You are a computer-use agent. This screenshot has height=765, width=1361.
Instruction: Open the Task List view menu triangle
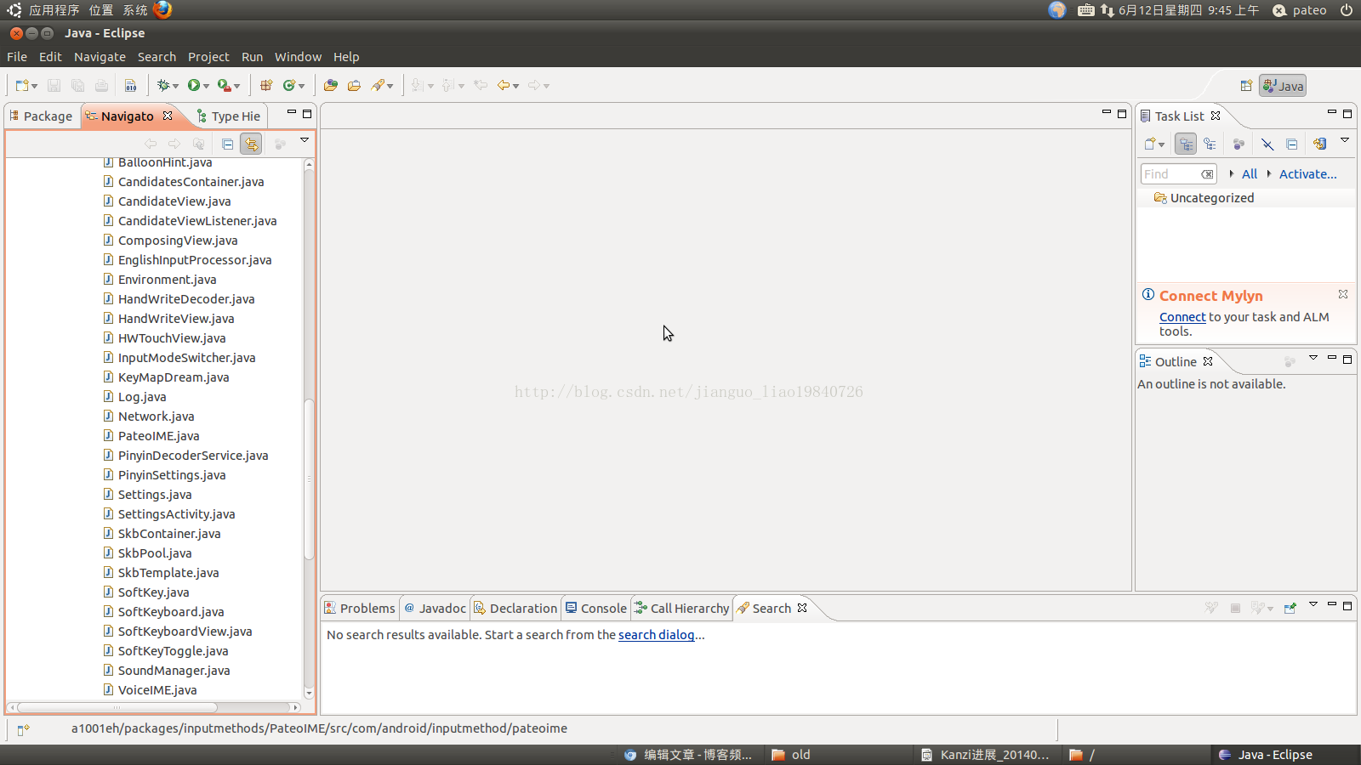[1345, 139]
